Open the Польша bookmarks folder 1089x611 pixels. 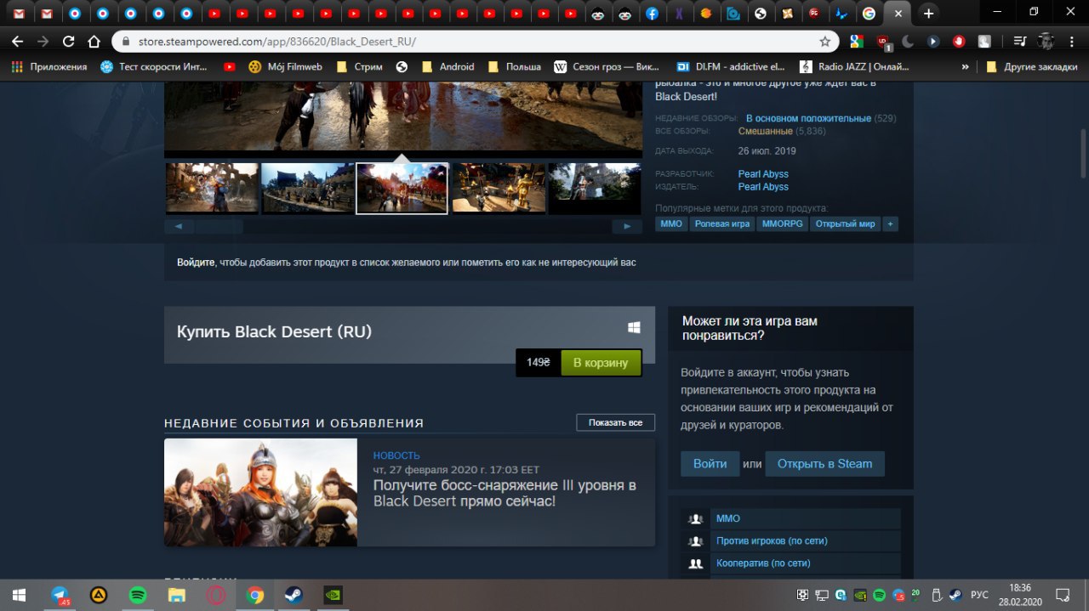(514, 66)
